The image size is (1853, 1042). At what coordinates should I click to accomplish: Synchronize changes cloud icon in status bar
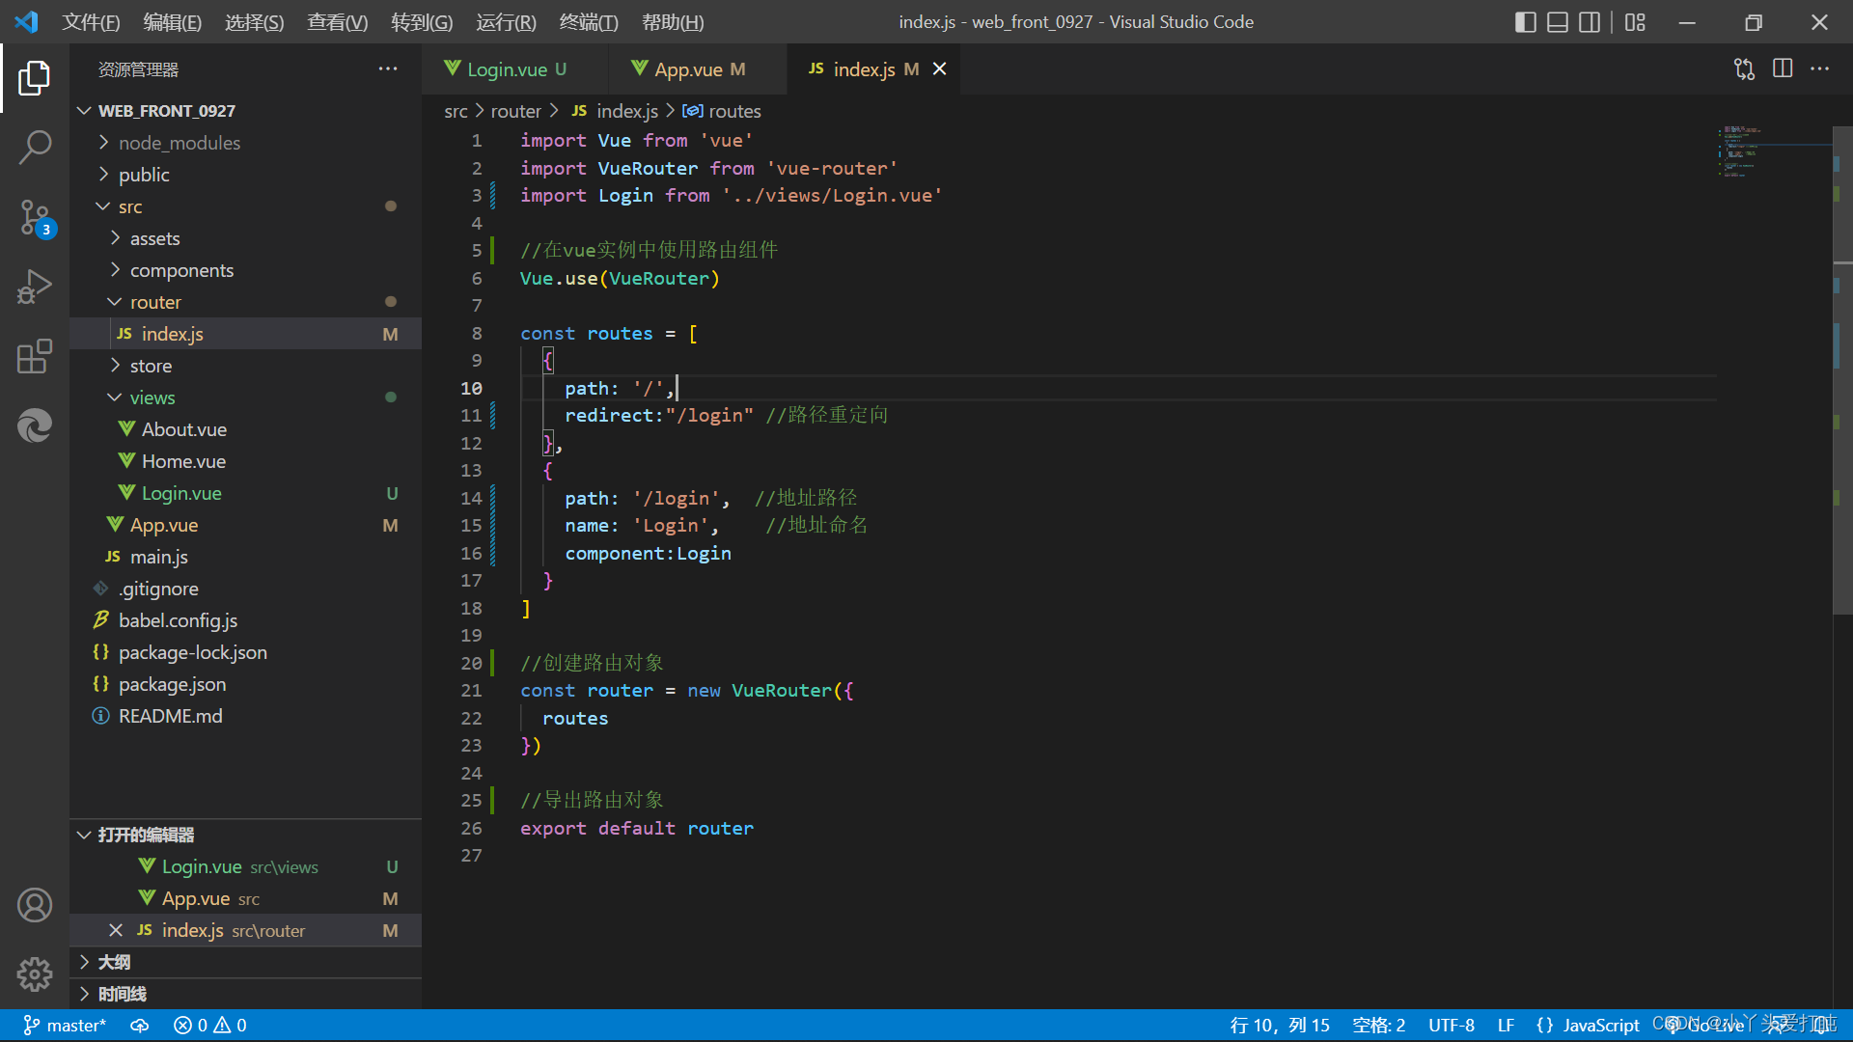[140, 1026]
